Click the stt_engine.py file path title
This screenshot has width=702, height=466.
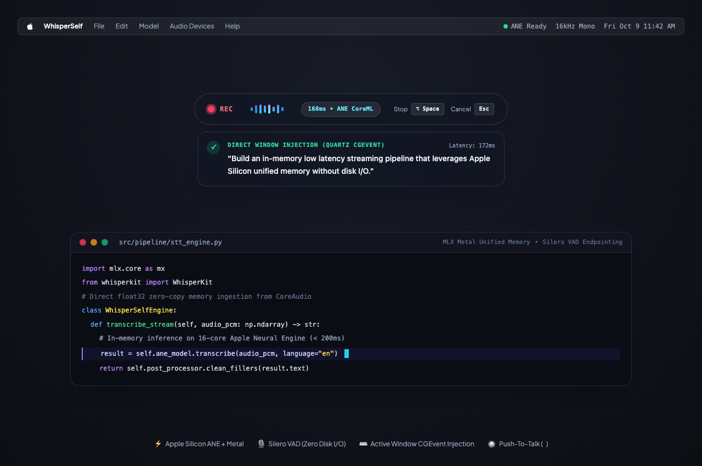pyautogui.click(x=171, y=242)
